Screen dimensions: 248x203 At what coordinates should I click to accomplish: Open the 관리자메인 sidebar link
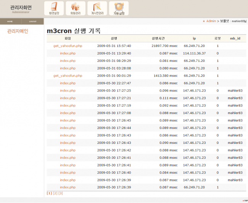(x=18, y=31)
